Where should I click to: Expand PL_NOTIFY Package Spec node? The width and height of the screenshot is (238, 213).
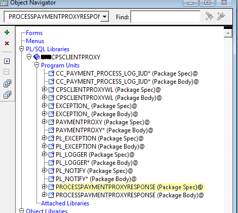coord(44,170)
